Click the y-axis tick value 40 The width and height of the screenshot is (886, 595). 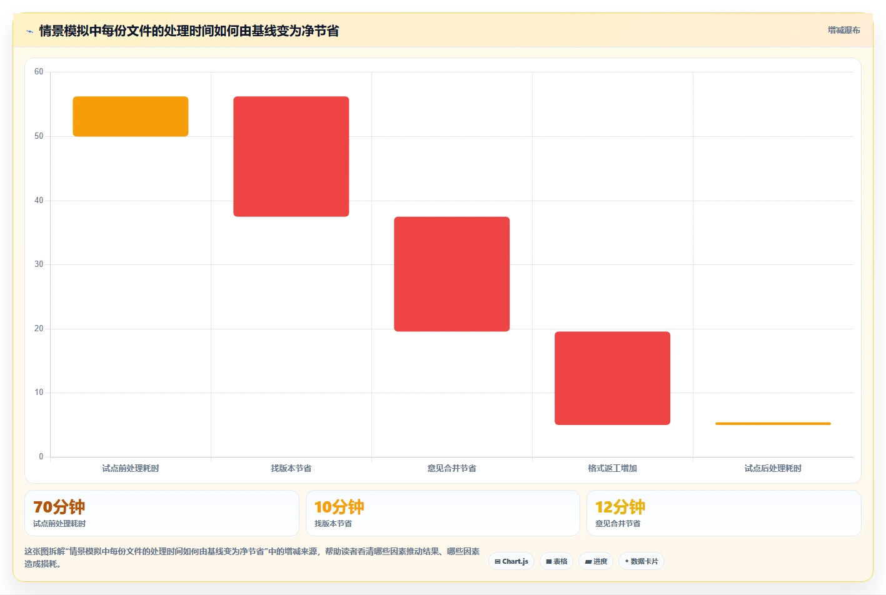click(x=39, y=201)
